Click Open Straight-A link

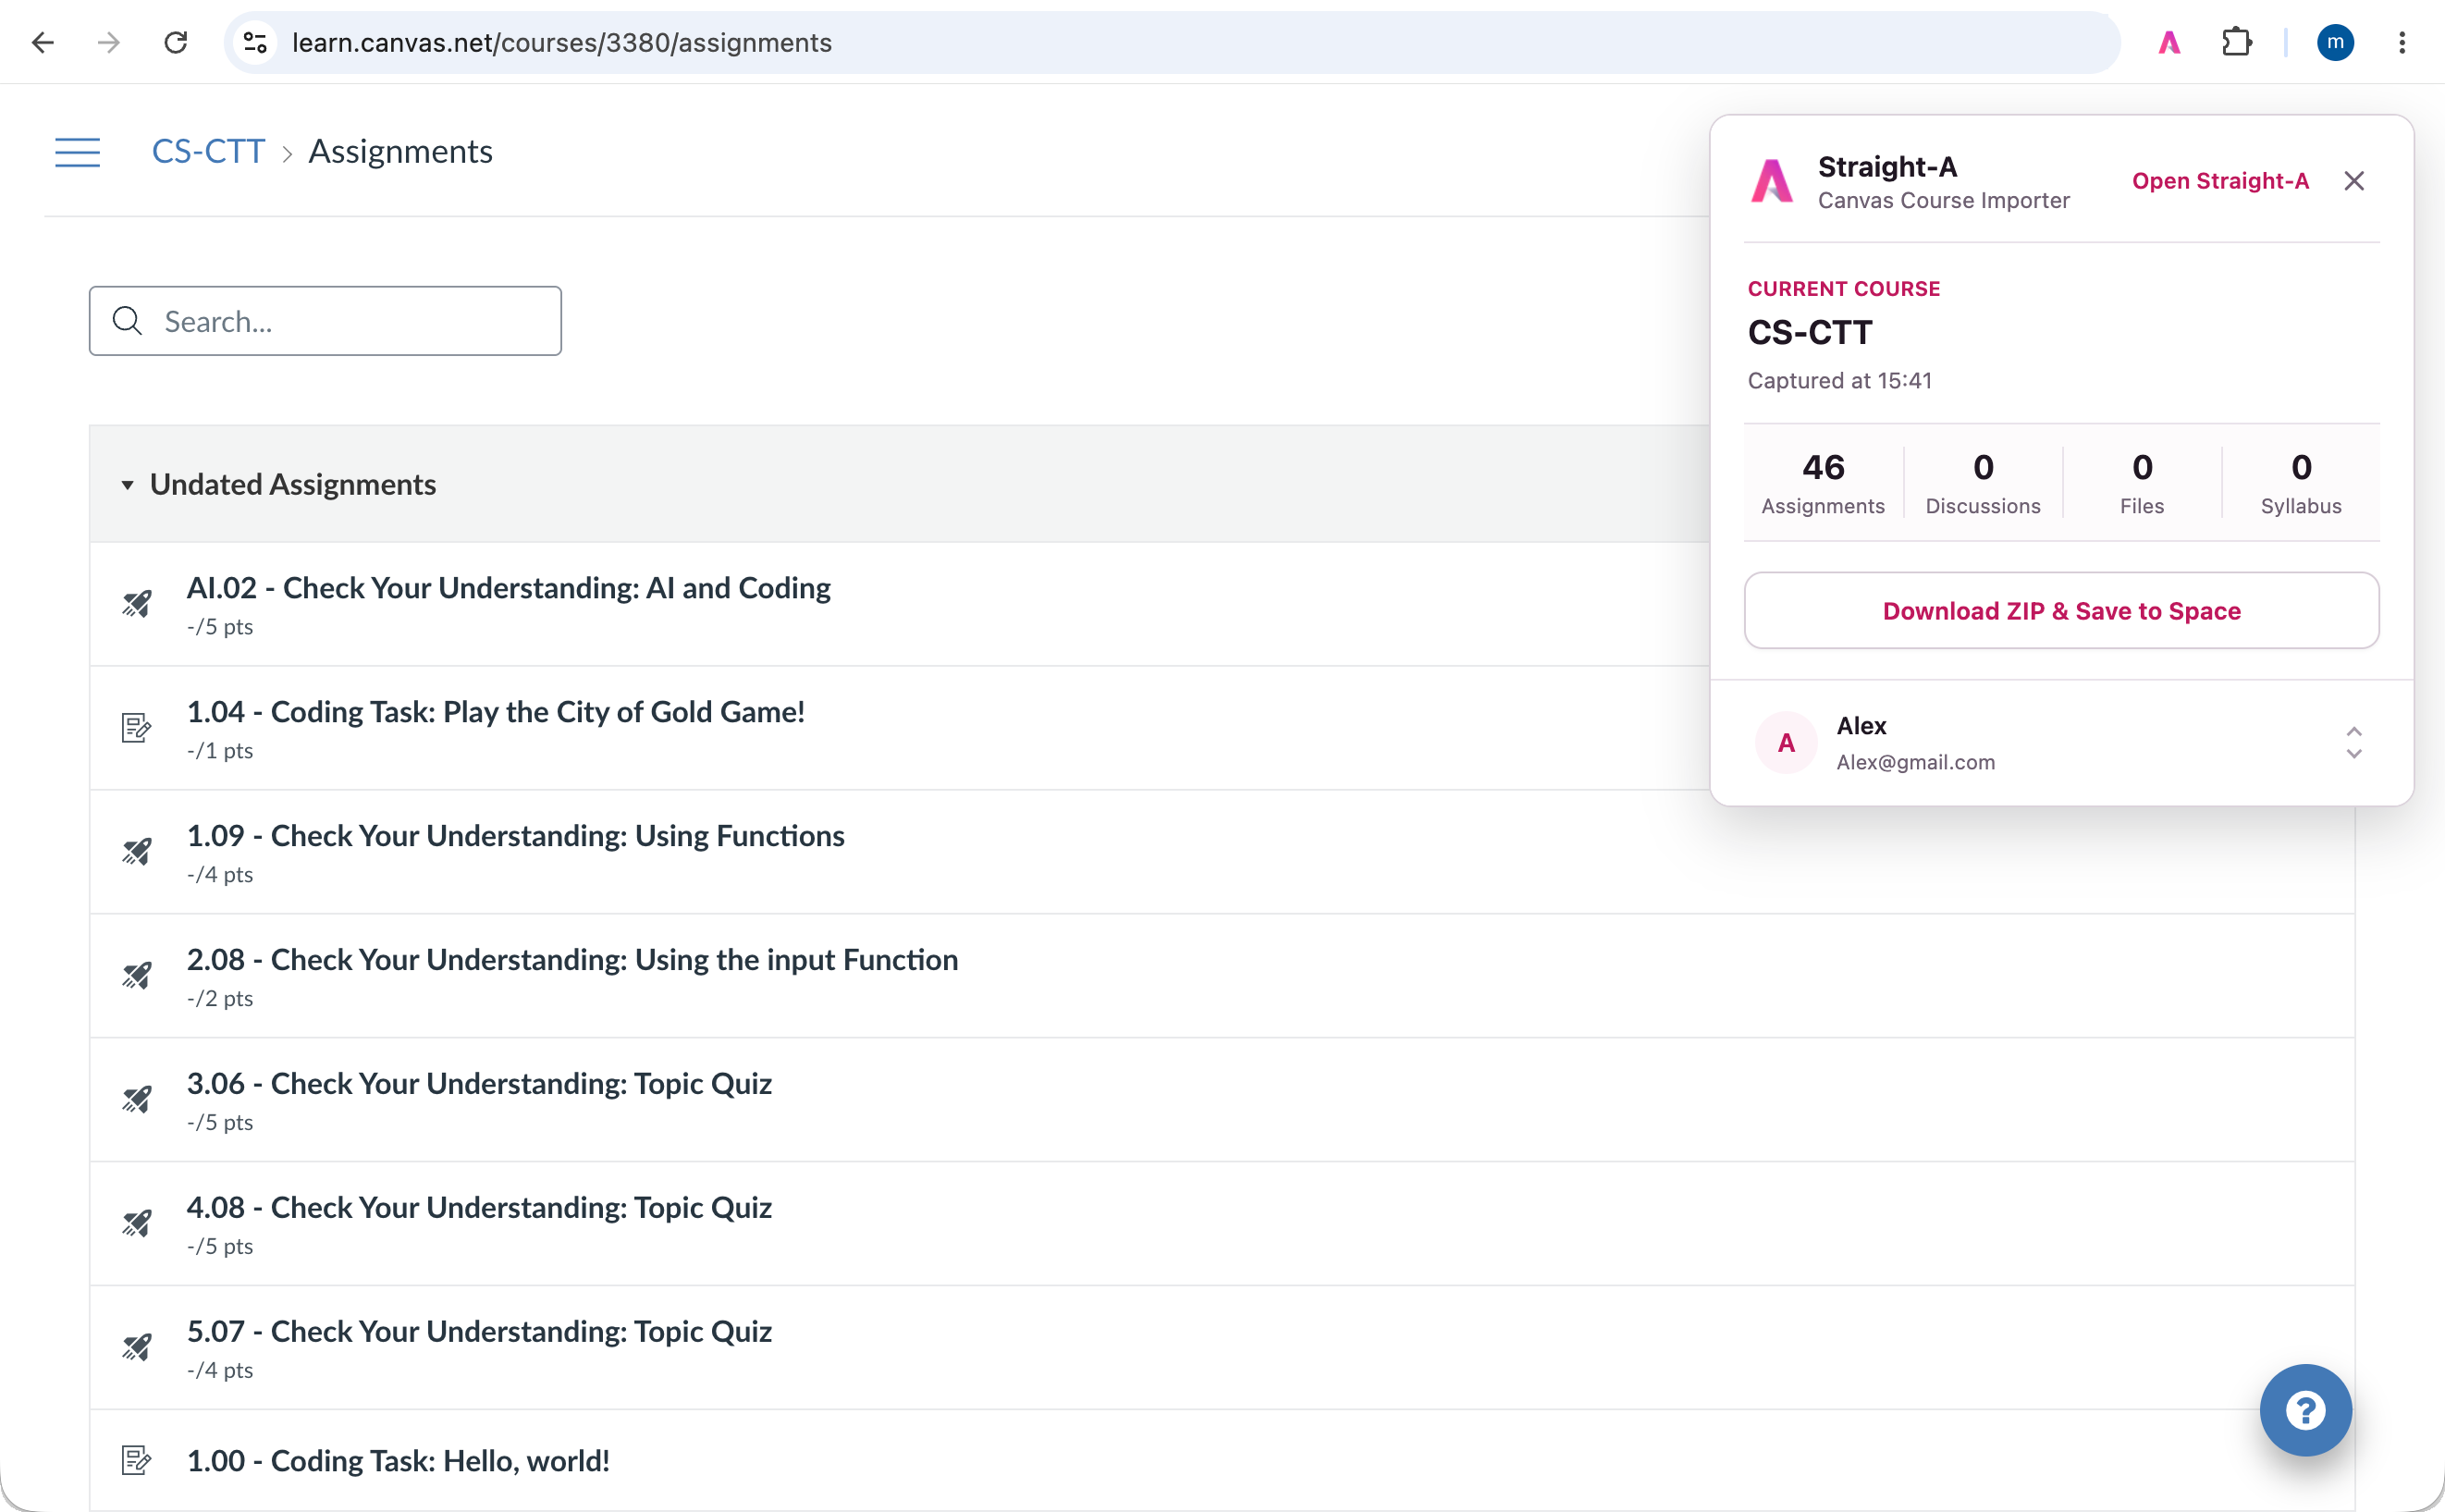[2220, 181]
